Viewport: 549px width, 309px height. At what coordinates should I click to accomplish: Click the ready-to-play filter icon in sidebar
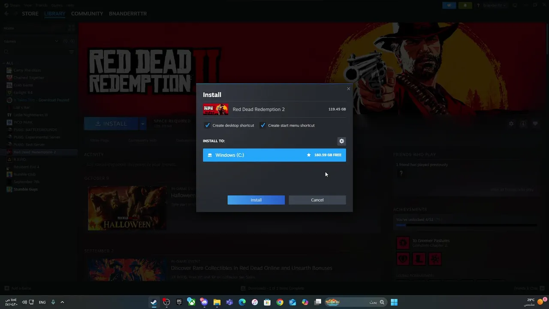[x=72, y=41]
